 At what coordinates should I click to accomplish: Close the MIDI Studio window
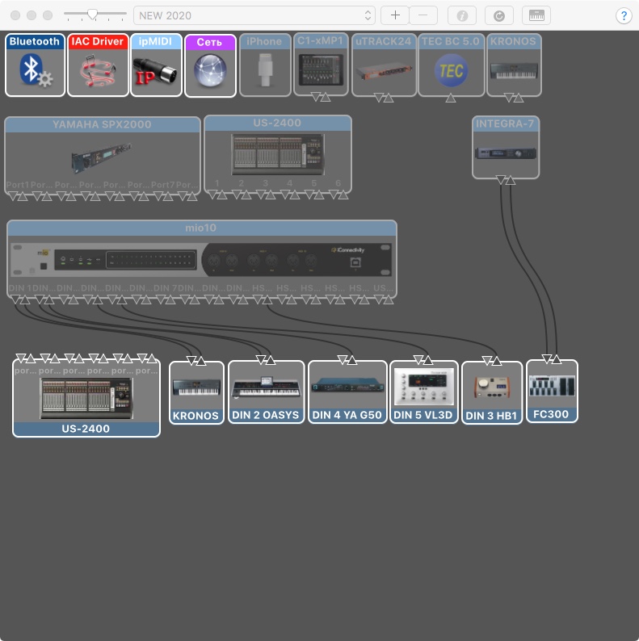(15, 15)
